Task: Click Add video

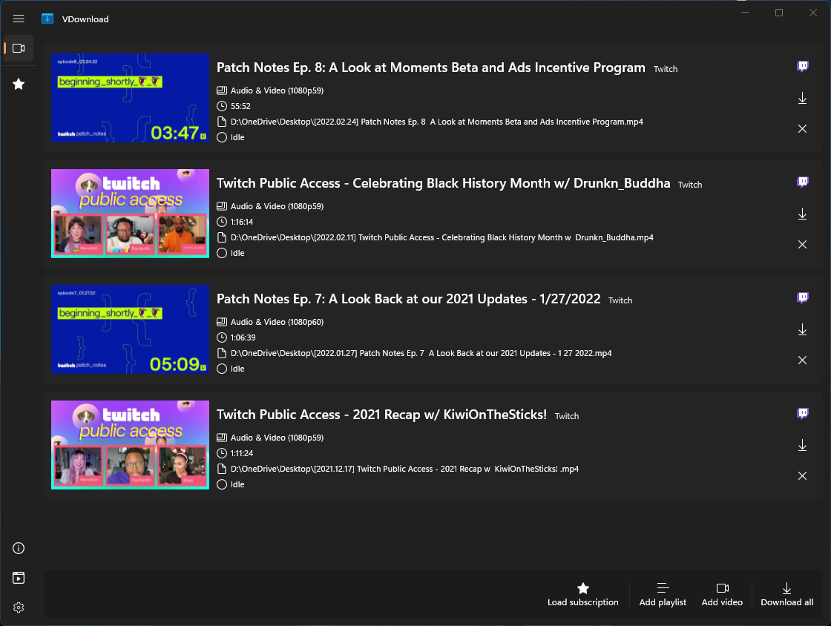Action: coord(722,593)
